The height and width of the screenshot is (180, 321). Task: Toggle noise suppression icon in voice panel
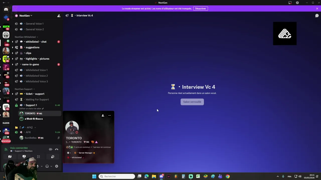[x=50, y=149]
